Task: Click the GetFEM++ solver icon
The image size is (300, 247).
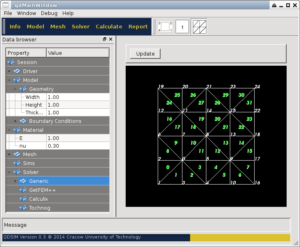Action: 23,190
